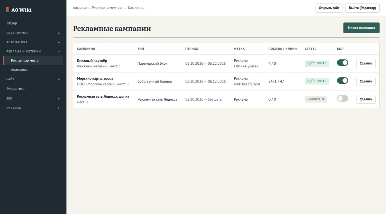This screenshot has width=386, height=214.
Task: Click the 5471 / 47 impressions value
Action: click(x=276, y=81)
